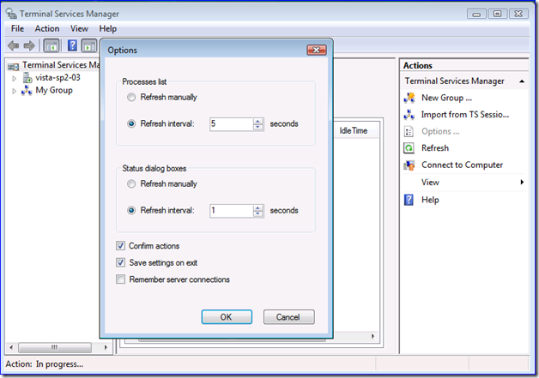
Task: Click the title bar application icon
Action: (x=11, y=14)
